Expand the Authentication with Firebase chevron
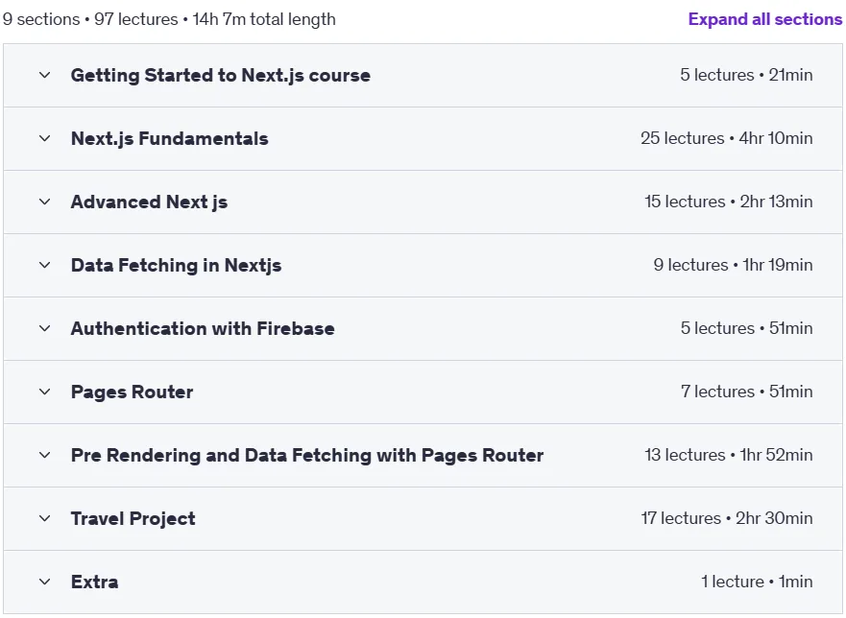This screenshot has height=618, width=846. 45,328
